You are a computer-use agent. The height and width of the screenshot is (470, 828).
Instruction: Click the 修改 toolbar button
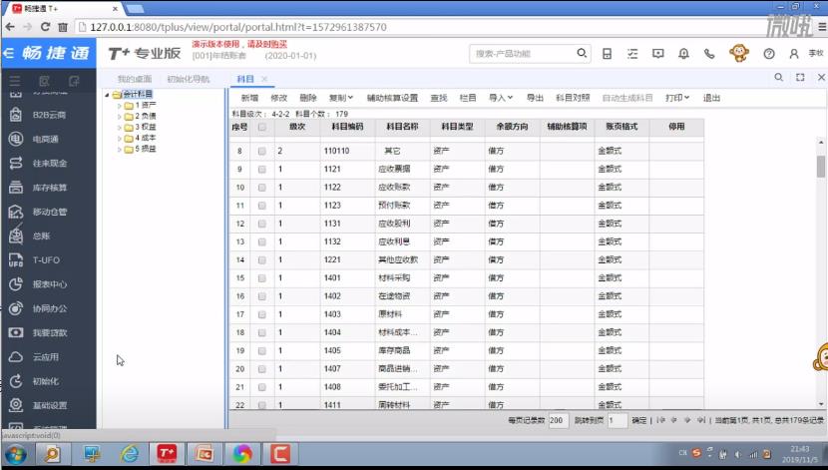pos(278,98)
